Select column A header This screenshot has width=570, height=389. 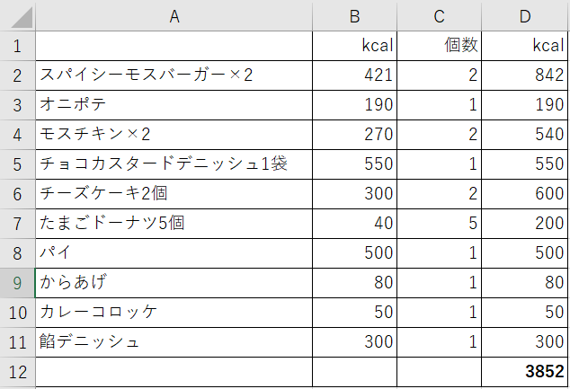174,16
